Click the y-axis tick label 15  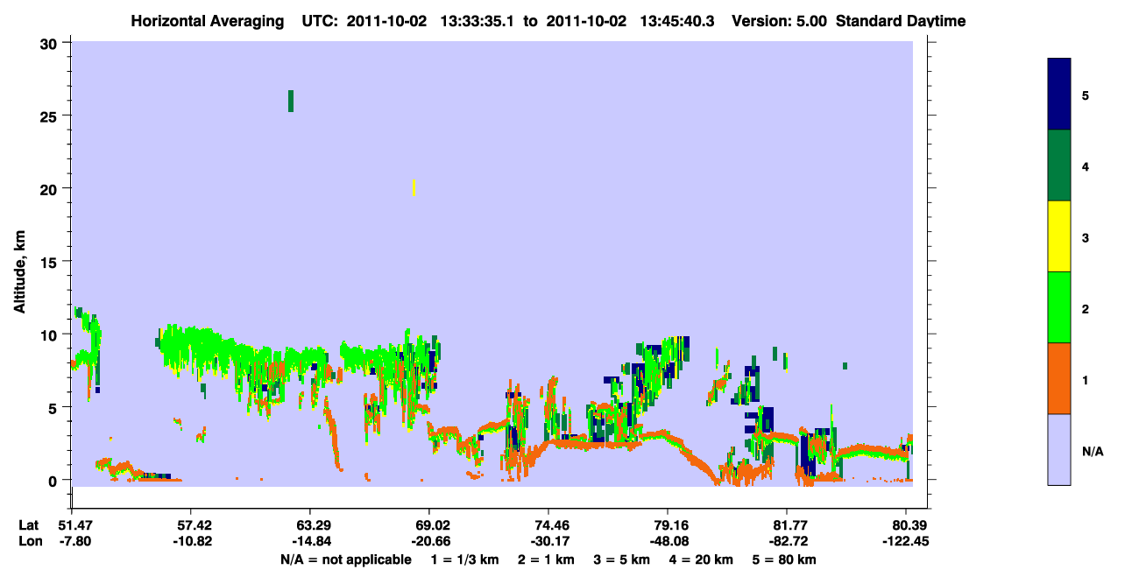[50, 261]
